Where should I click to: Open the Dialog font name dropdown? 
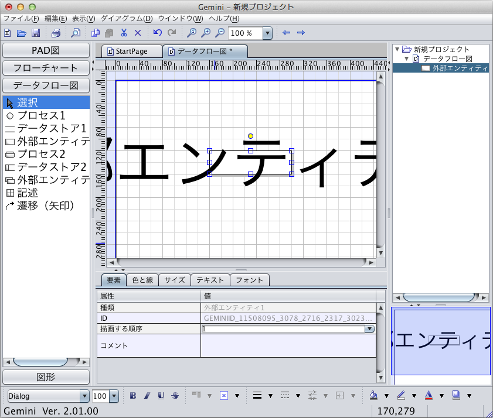84,396
